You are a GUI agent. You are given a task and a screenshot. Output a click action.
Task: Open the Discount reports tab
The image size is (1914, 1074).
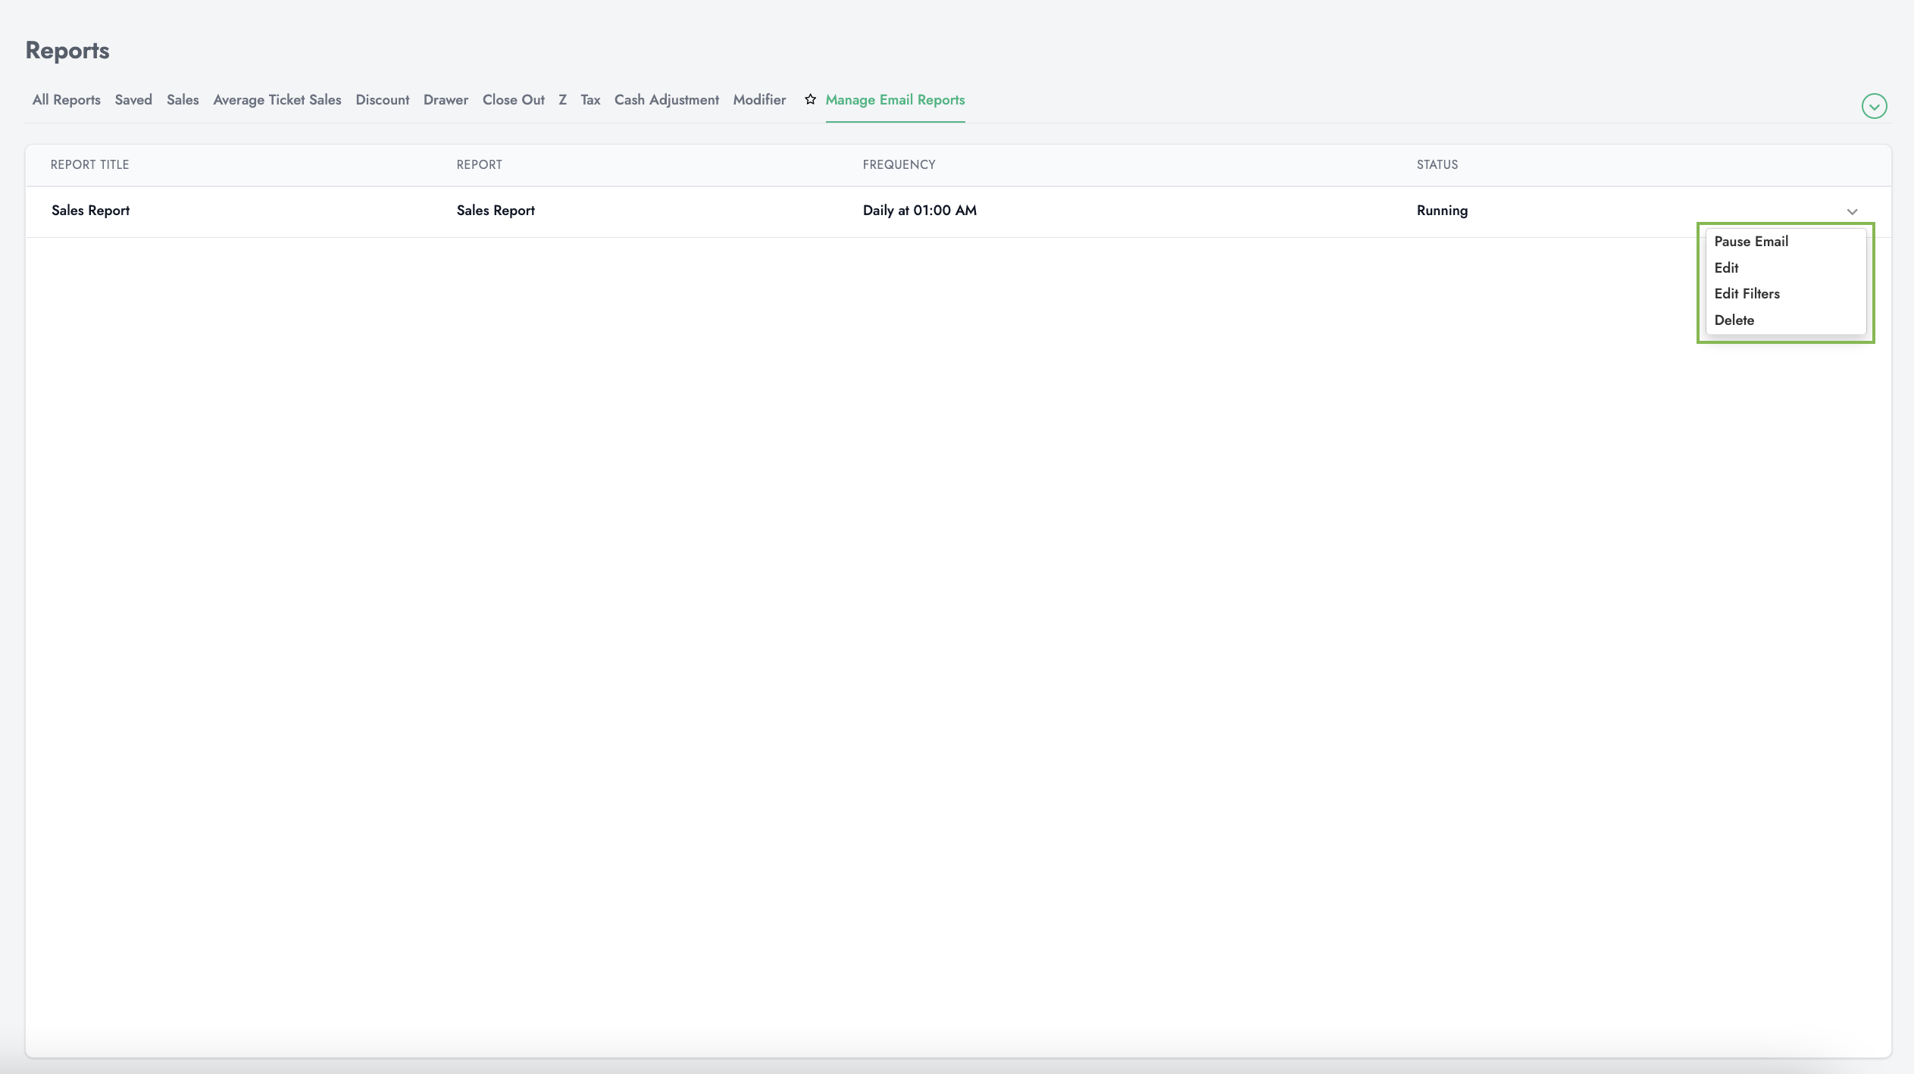click(382, 99)
